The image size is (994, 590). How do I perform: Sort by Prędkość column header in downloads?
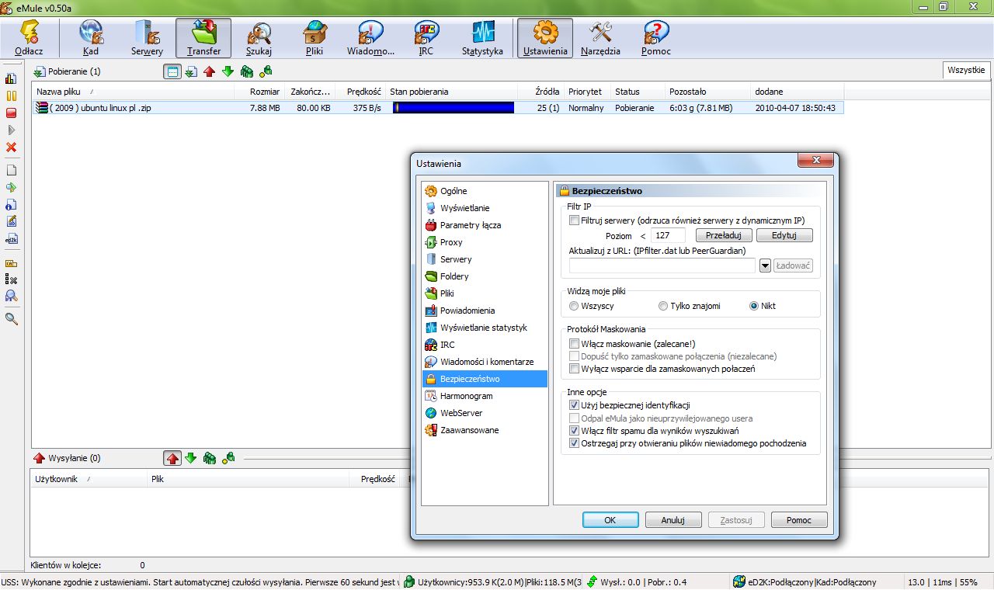click(x=361, y=92)
